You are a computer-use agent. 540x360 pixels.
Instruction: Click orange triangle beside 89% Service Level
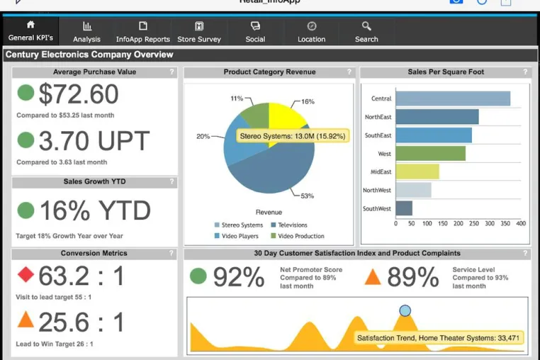pos(373,276)
